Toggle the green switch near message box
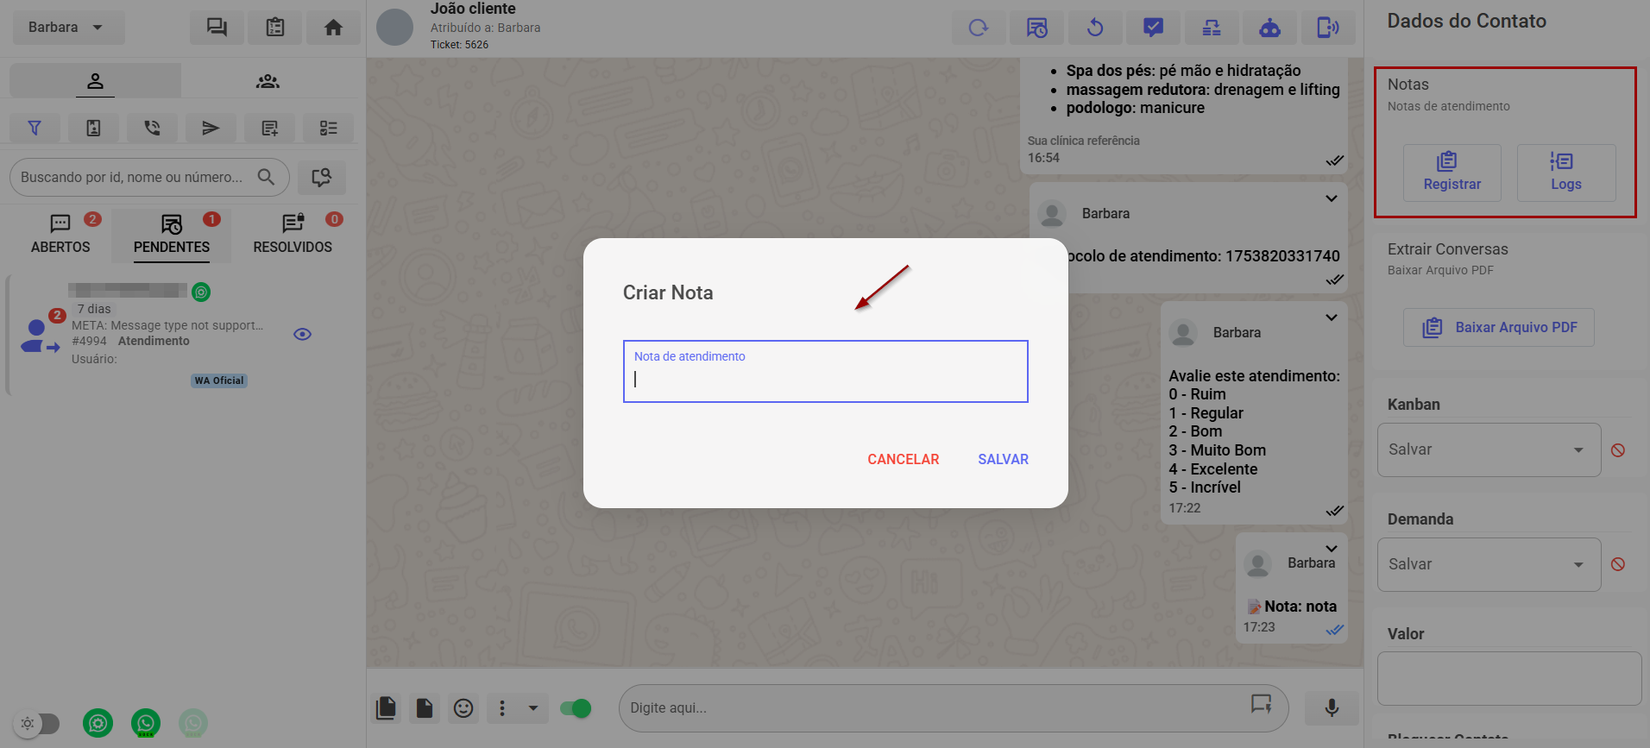 (x=576, y=708)
